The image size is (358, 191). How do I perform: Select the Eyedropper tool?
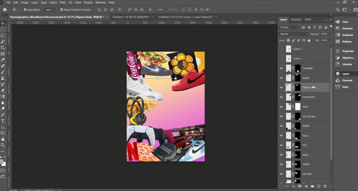[x=3, y=60]
